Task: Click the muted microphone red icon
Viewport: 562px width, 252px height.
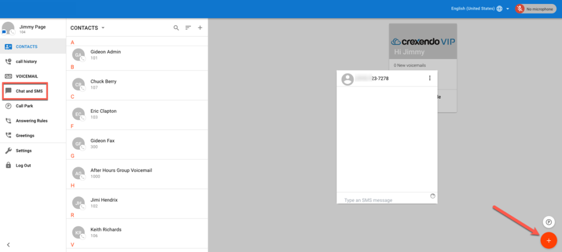Action: tap(520, 9)
